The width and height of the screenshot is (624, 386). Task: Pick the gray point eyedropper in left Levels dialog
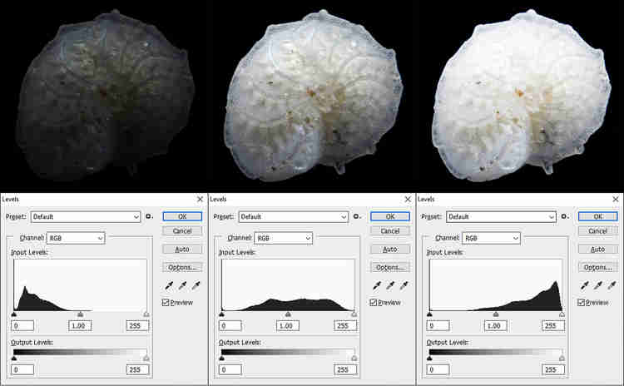pos(182,286)
